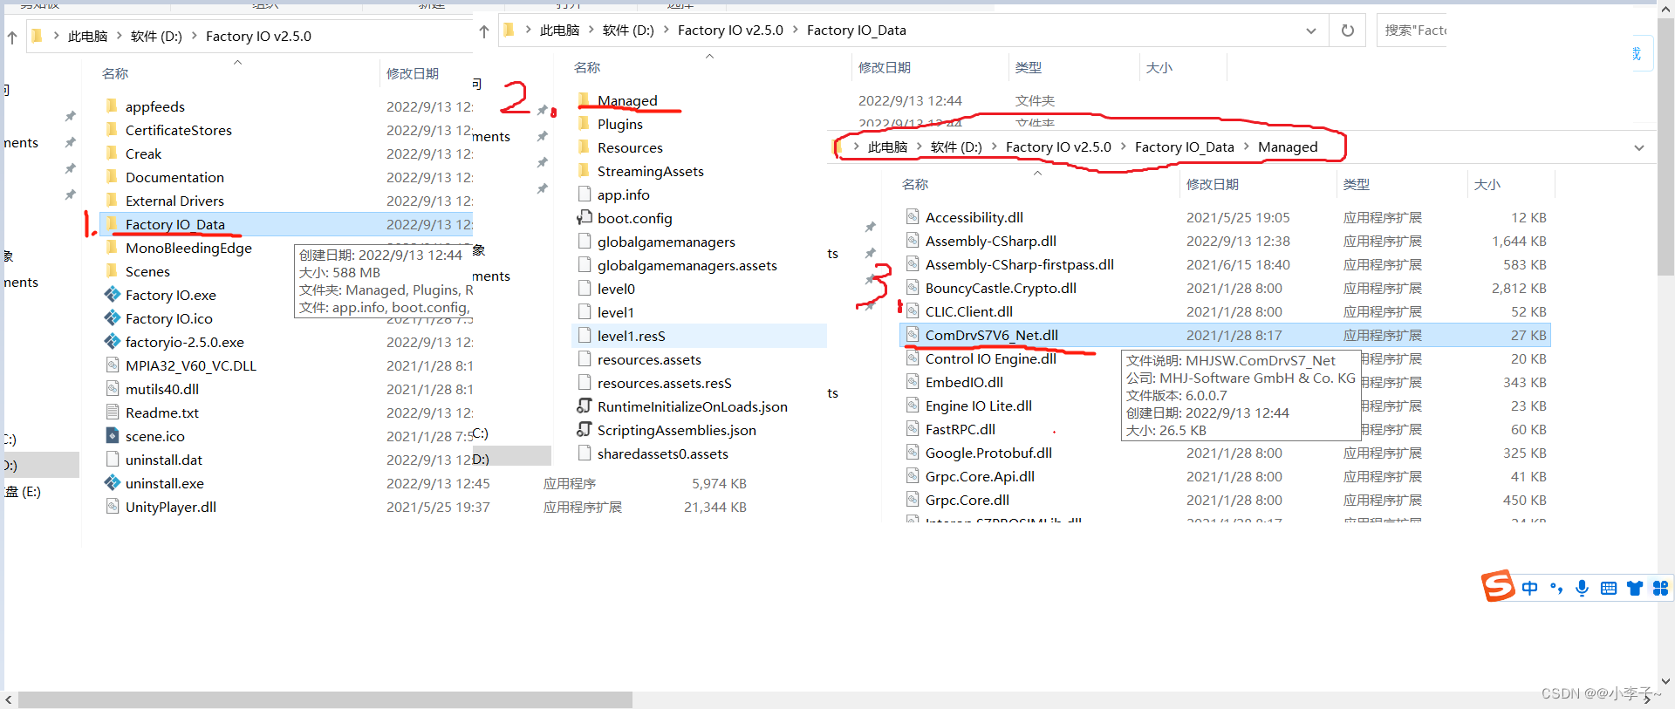
Task: Select the appfeeds folder icon
Action: [x=112, y=106]
